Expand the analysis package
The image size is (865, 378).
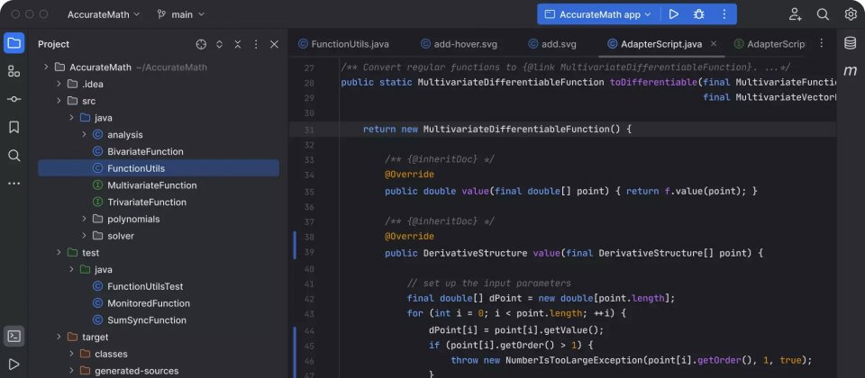[x=84, y=134]
